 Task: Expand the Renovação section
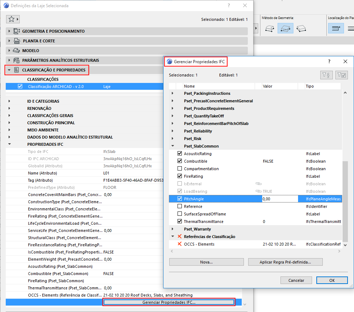click(9, 108)
